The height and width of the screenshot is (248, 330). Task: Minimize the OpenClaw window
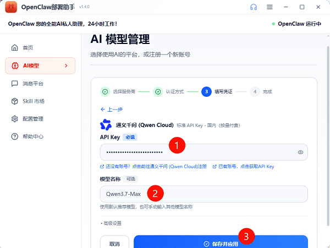[285, 7]
